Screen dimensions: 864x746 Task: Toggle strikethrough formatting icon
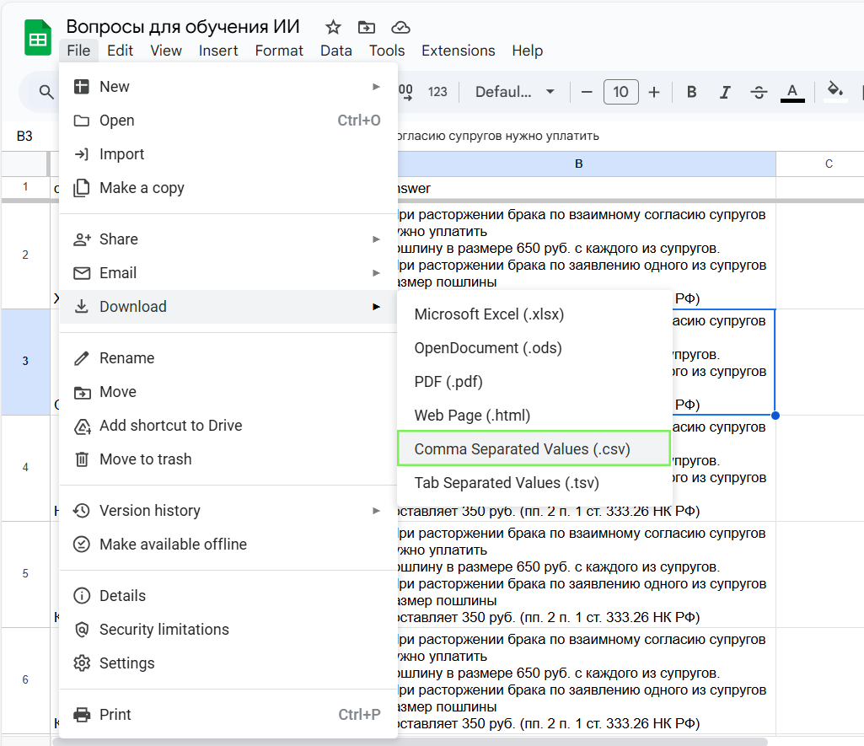point(758,92)
